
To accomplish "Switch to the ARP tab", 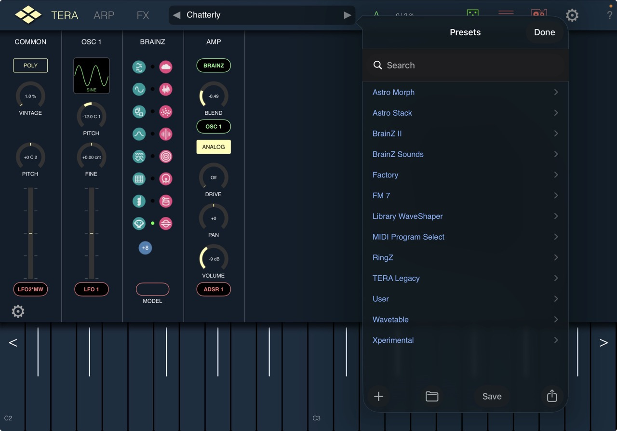I will click(104, 15).
